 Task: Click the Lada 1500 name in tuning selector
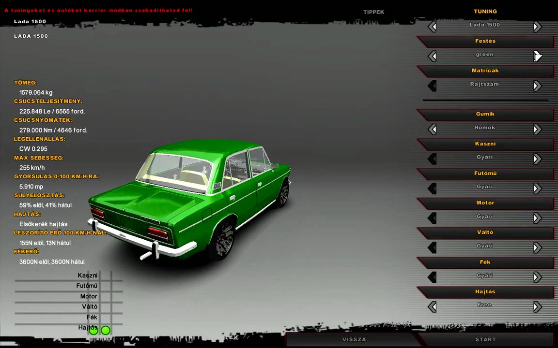[x=485, y=25]
